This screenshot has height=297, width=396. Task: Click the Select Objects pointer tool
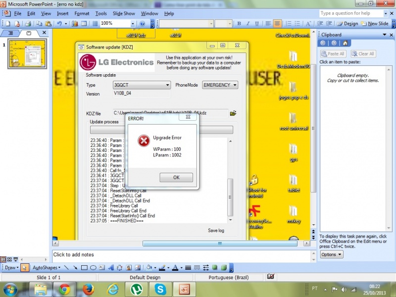tap(24, 267)
